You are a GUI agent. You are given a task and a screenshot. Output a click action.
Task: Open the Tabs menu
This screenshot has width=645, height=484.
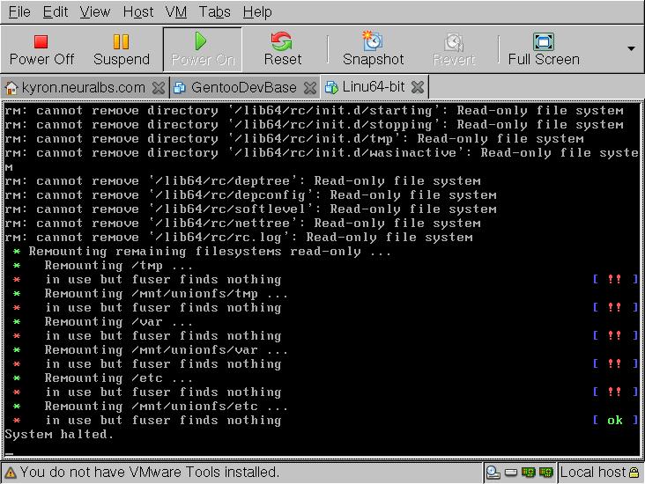point(215,11)
